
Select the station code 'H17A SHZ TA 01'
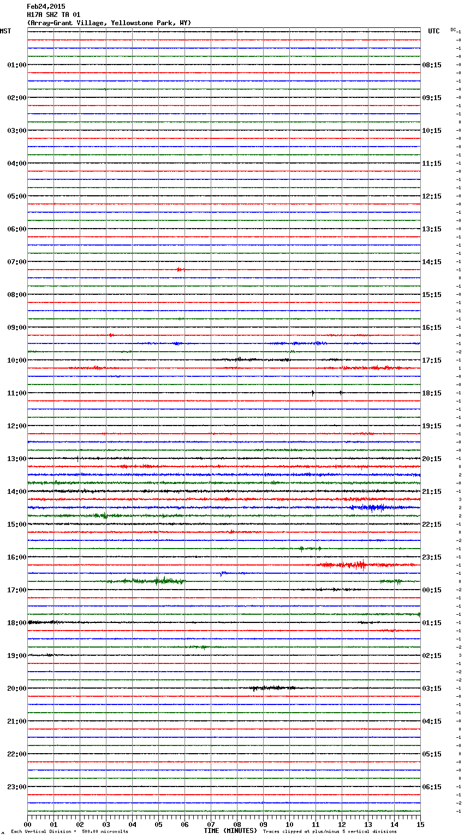coord(53,15)
